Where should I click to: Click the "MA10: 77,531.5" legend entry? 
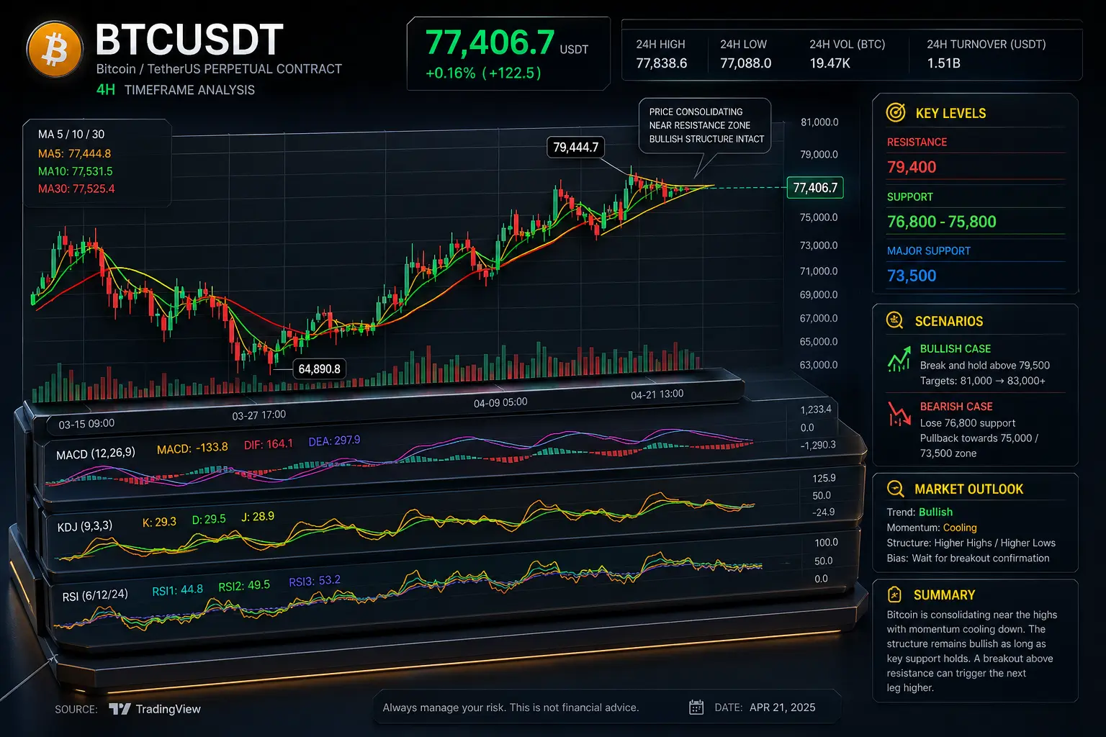[x=75, y=171]
